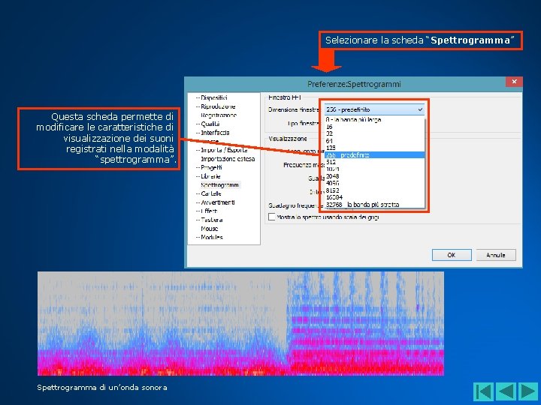Cancel preferences with Annulla button

click(x=496, y=255)
